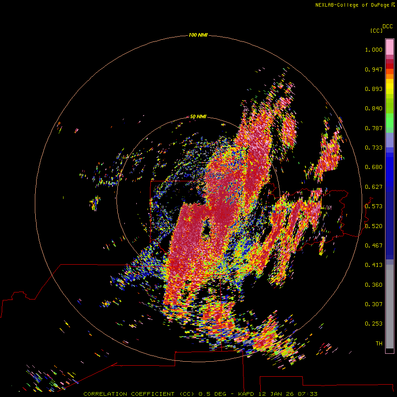Click the KAPD station identifier

point(246,394)
